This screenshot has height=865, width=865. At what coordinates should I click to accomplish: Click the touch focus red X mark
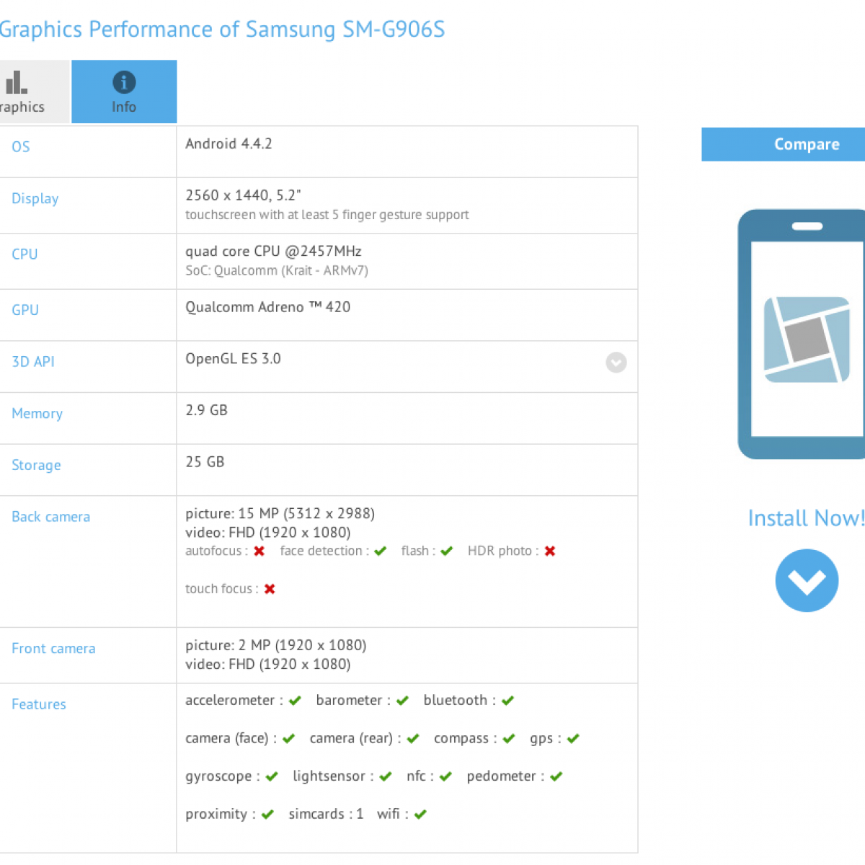click(270, 589)
